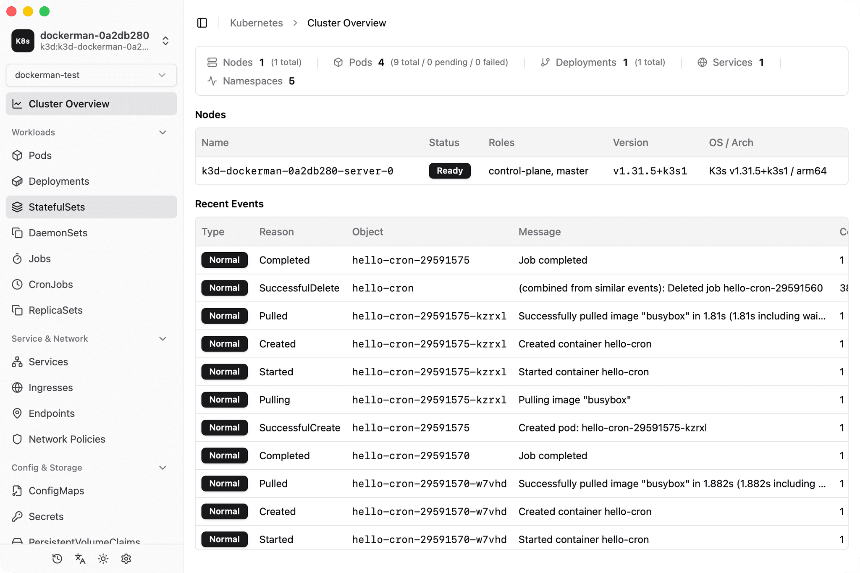The width and height of the screenshot is (860, 573).
Task: Click the Ready status badge of the node
Action: coord(449,171)
